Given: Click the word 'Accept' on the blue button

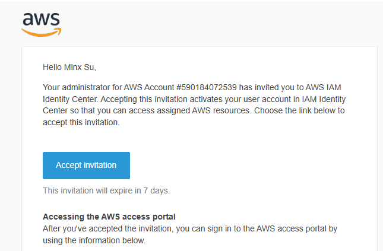Looking at the screenshot, I should point(68,165).
